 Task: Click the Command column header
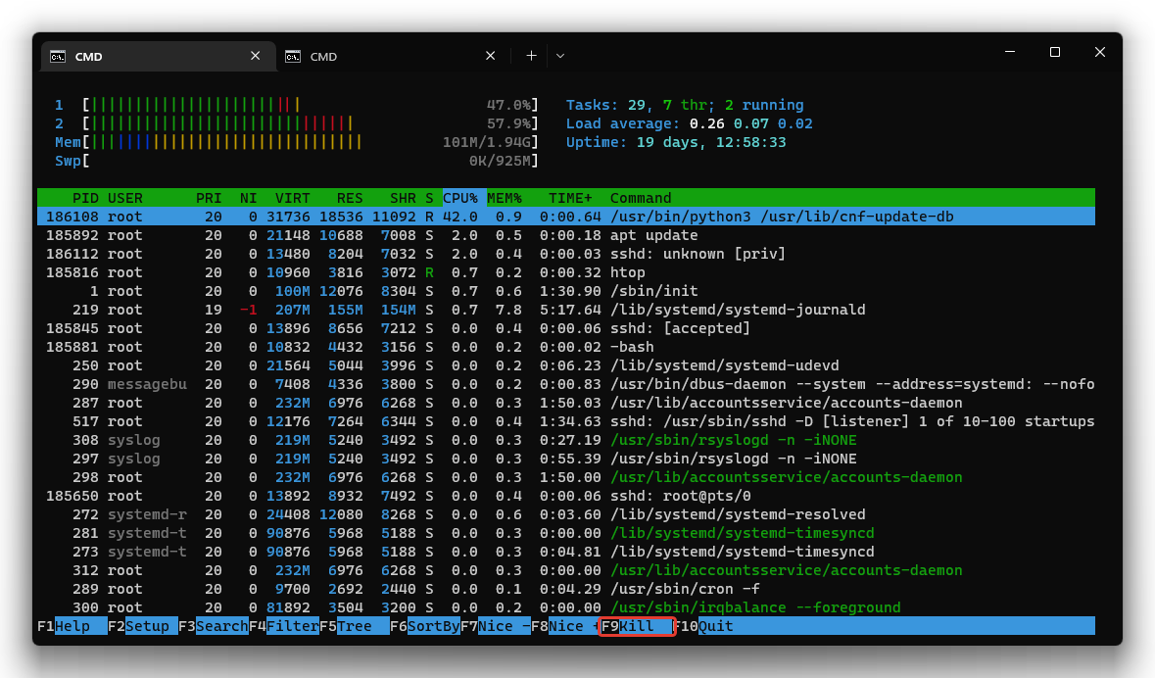pyautogui.click(x=641, y=198)
